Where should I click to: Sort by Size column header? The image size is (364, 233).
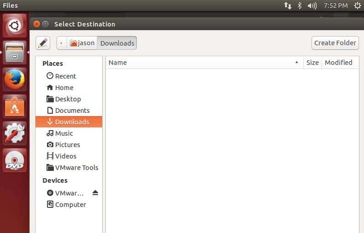[x=312, y=63]
